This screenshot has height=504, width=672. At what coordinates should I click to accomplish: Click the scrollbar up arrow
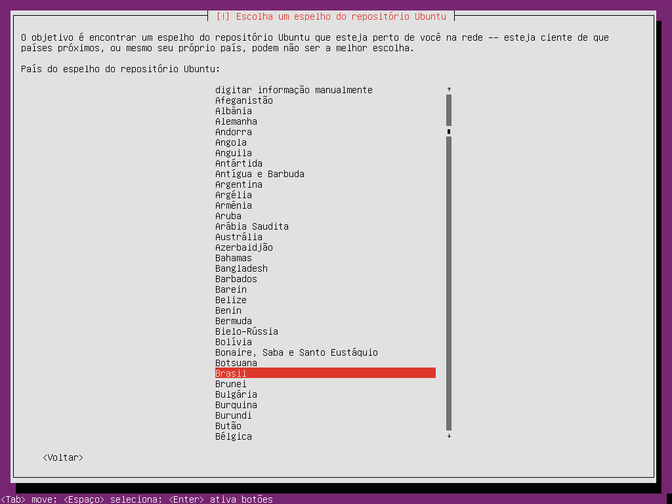point(449,89)
